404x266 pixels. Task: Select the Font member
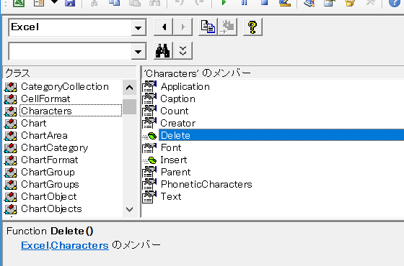[x=171, y=147]
